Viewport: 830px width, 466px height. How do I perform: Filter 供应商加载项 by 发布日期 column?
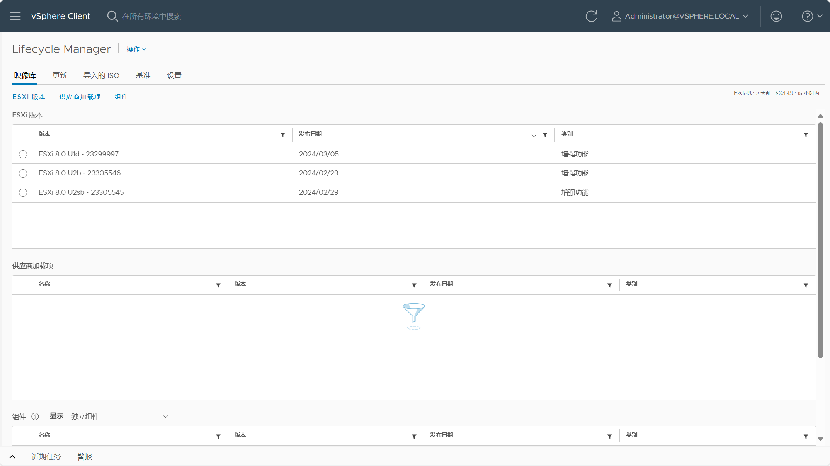click(x=609, y=285)
